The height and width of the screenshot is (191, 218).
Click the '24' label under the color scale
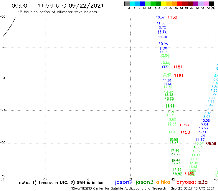(165, 8)
